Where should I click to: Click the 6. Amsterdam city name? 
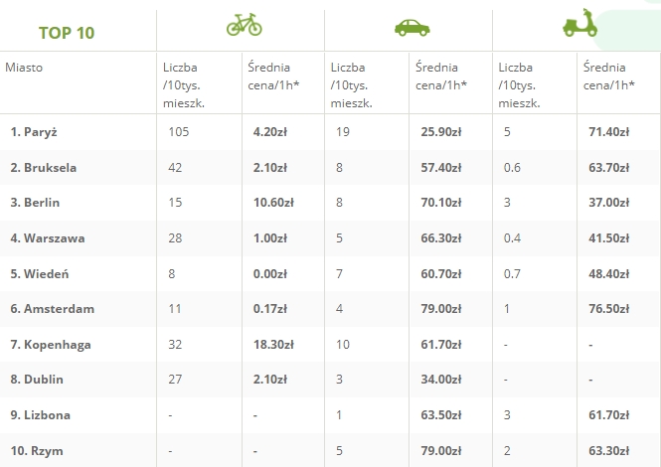52,309
